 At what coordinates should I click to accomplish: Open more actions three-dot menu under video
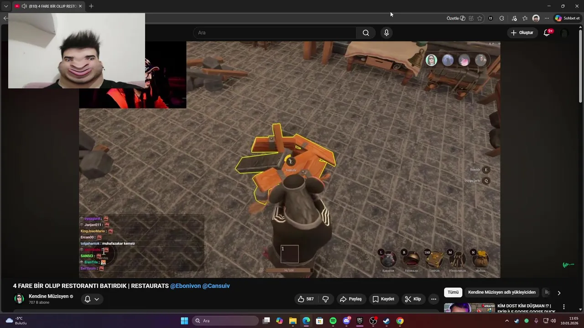[x=433, y=299]
